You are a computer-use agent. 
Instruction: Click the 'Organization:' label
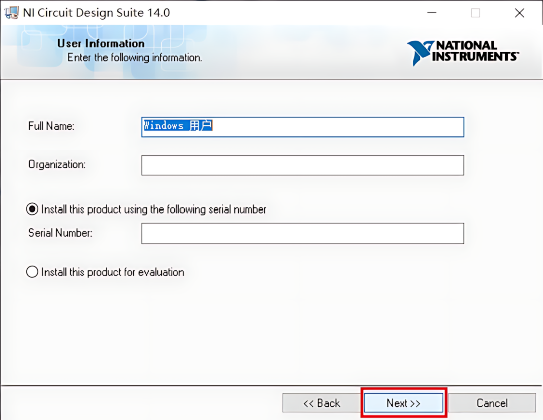57,164
